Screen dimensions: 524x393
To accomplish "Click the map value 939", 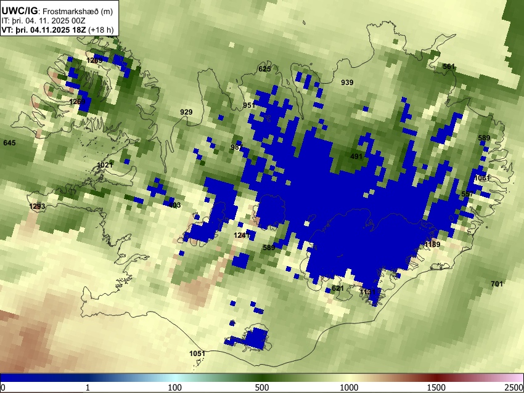I will (x=347, y=83).
